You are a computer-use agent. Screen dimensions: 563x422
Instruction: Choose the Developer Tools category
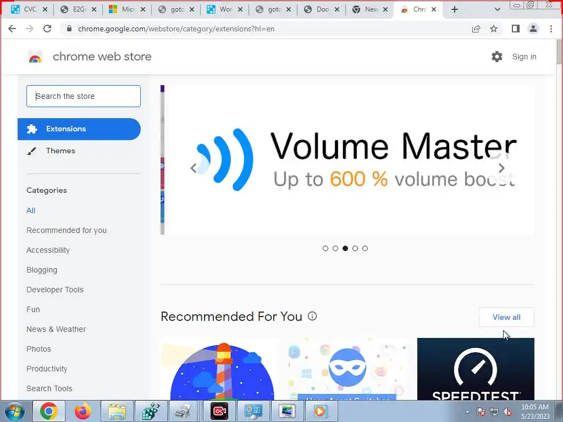coord(54,290)
